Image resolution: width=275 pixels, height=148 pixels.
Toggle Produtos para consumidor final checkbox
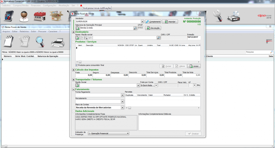pyautogui.click(x=77, y=65)
